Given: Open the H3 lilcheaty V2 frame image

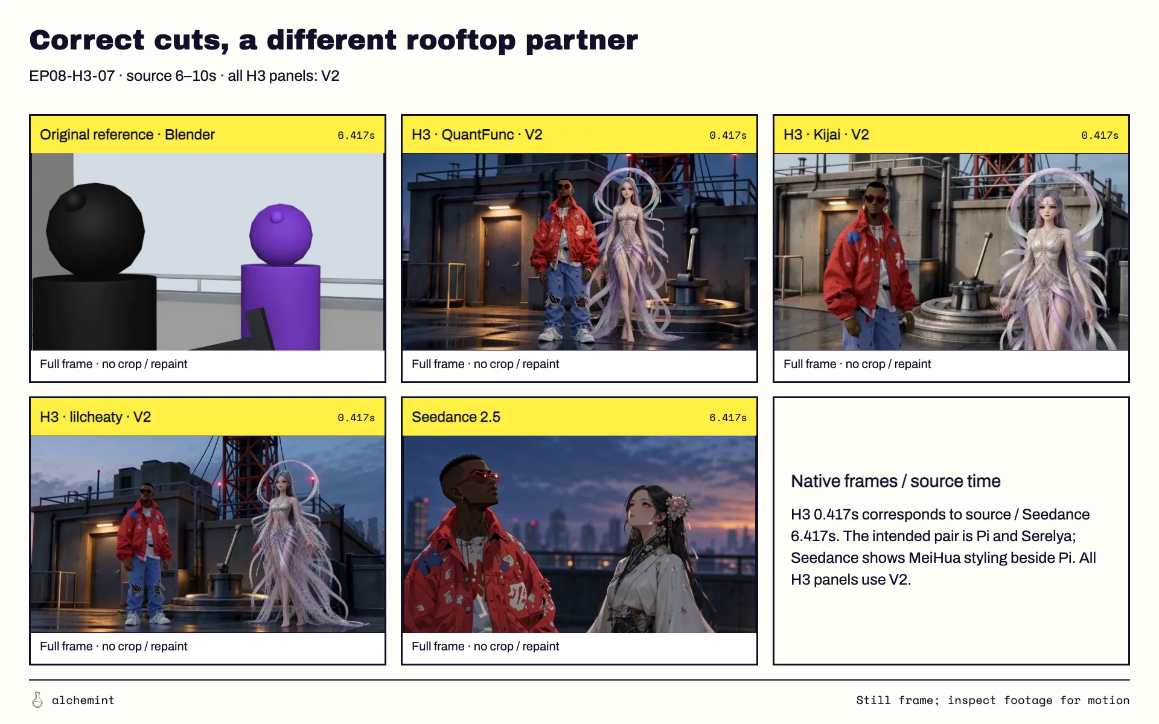Looking at the screenshot, I should click(x=208, y=534).
